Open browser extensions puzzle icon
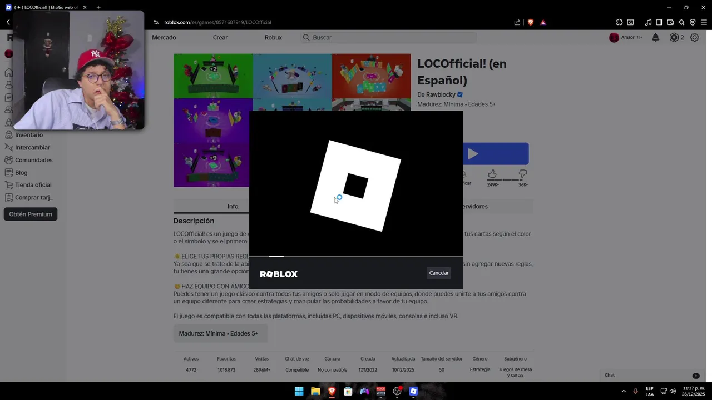This screenshot has height=400, width=712. tap(619, 22)
